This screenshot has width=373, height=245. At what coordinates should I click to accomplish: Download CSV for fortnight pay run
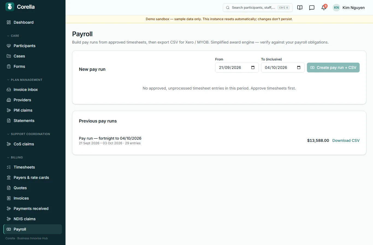[346, 140]
